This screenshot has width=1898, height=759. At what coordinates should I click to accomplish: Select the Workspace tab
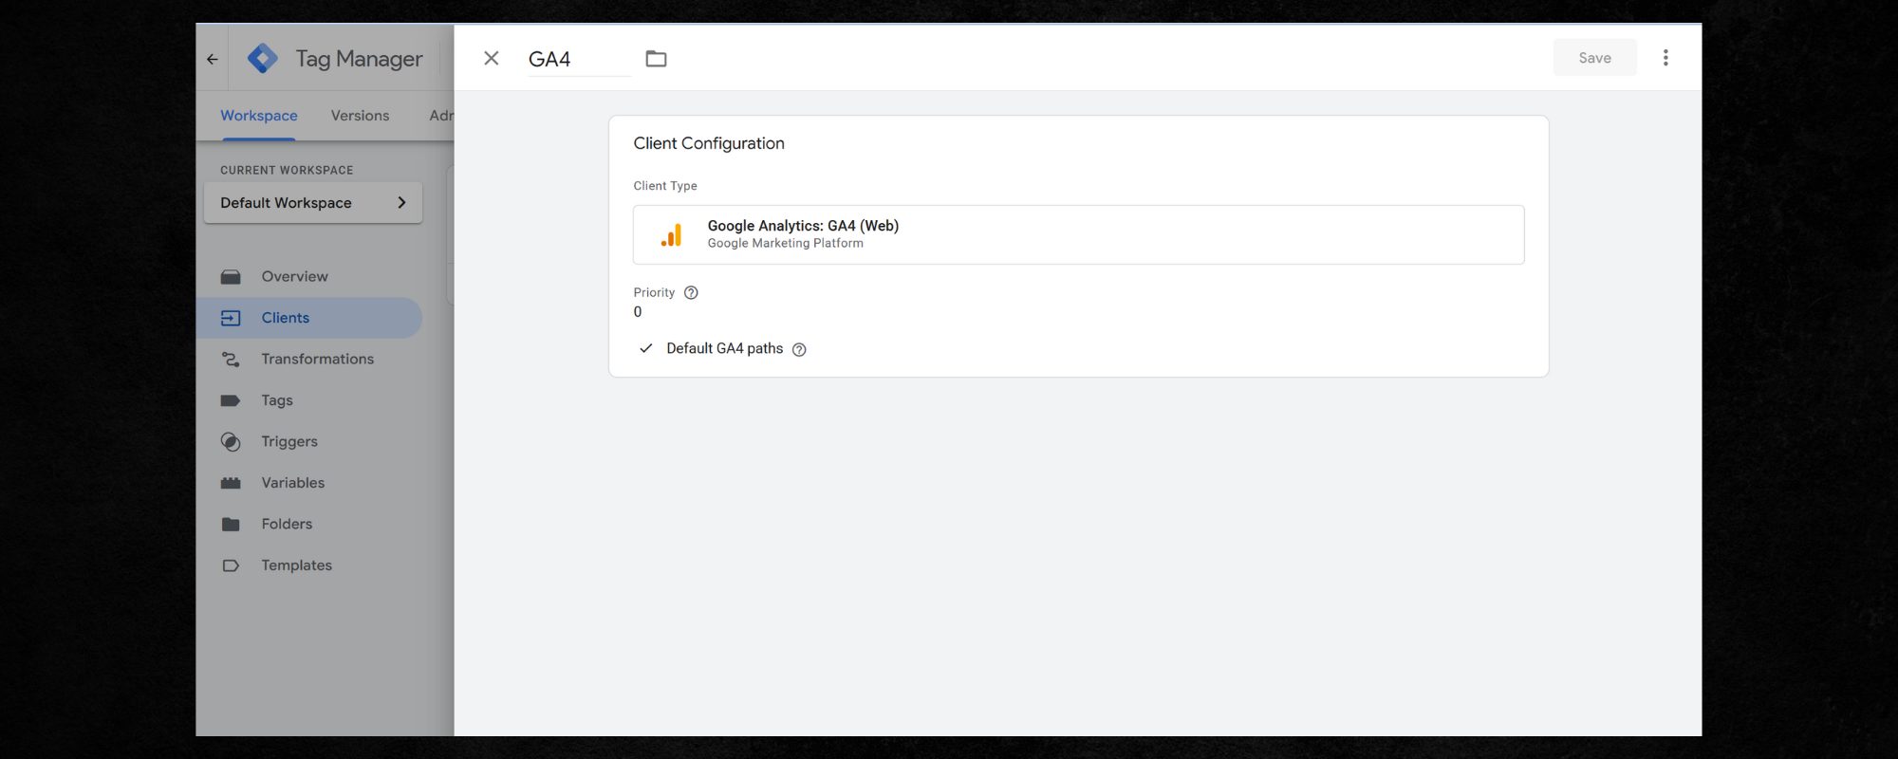(x=259, y=116)
